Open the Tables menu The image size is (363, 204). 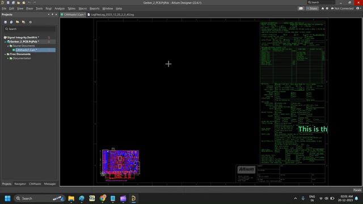tap(71, 8)
